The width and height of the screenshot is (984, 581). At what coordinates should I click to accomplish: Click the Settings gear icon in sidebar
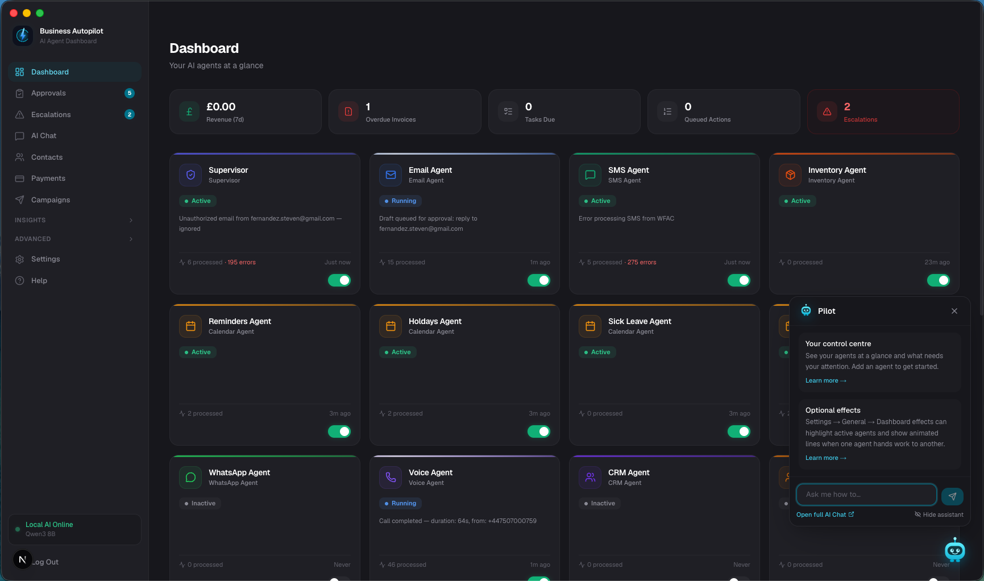pos(20,259)
